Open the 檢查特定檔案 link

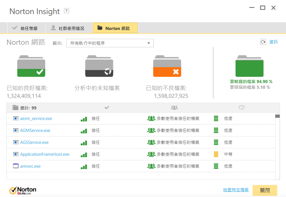pyautogui.click(x=236, y=190)
